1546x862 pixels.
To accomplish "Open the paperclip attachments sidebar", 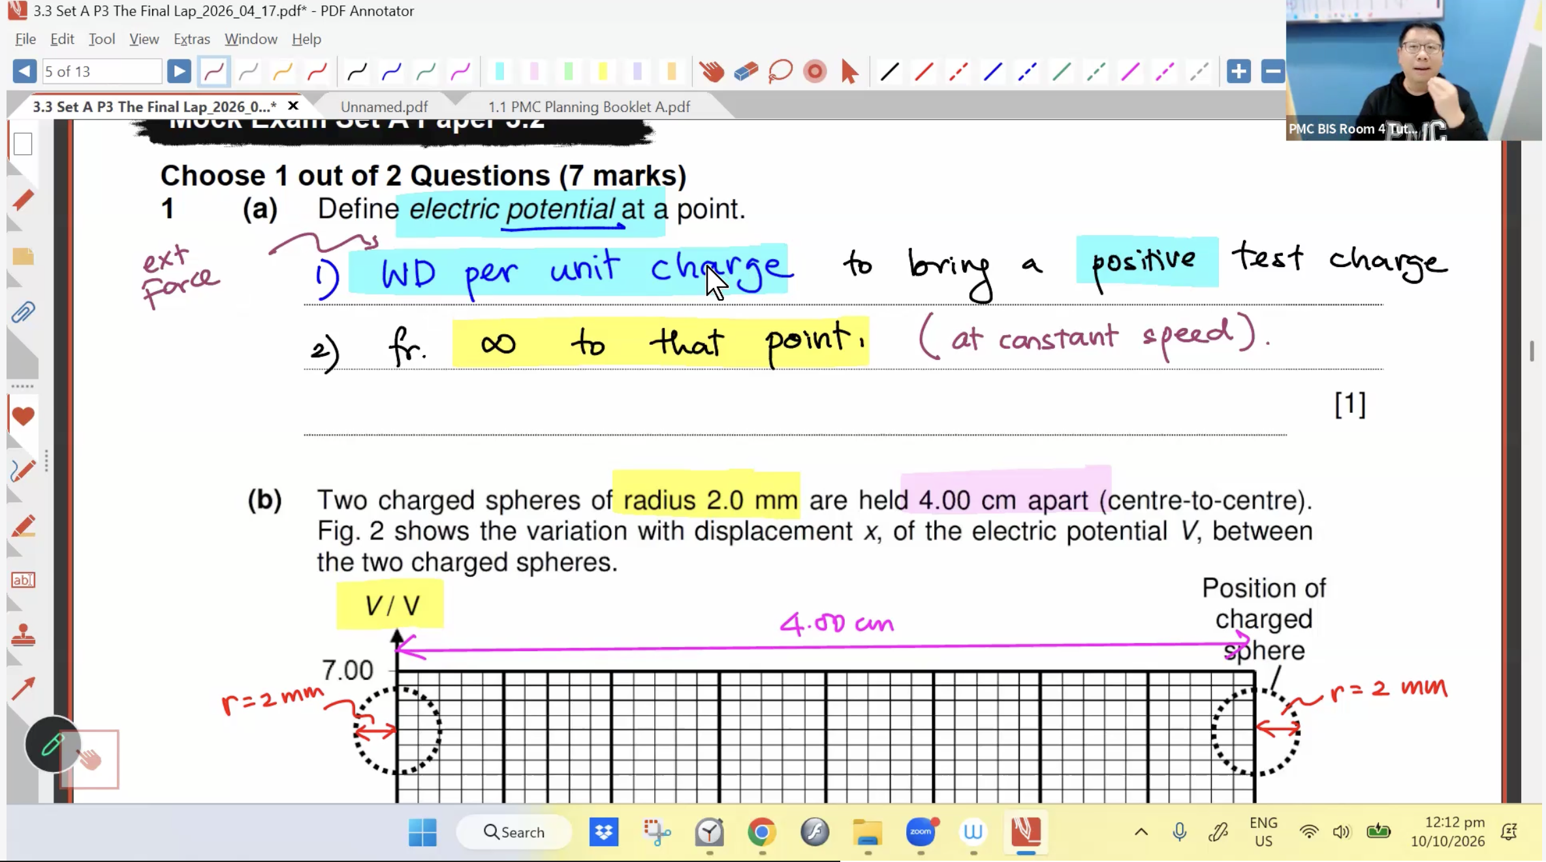I will tap(23, 313).
